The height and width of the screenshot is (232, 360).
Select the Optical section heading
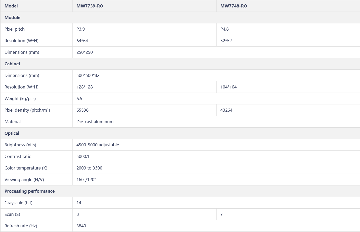click(x=12, y=133)
